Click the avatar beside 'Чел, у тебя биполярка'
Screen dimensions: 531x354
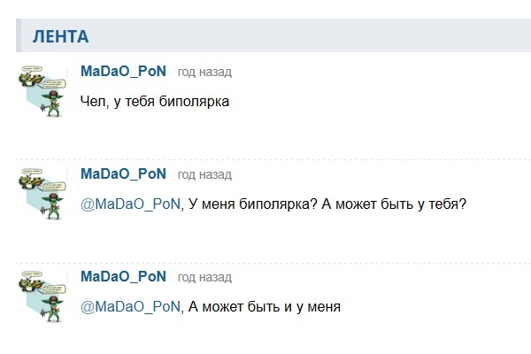pos(42,91)
